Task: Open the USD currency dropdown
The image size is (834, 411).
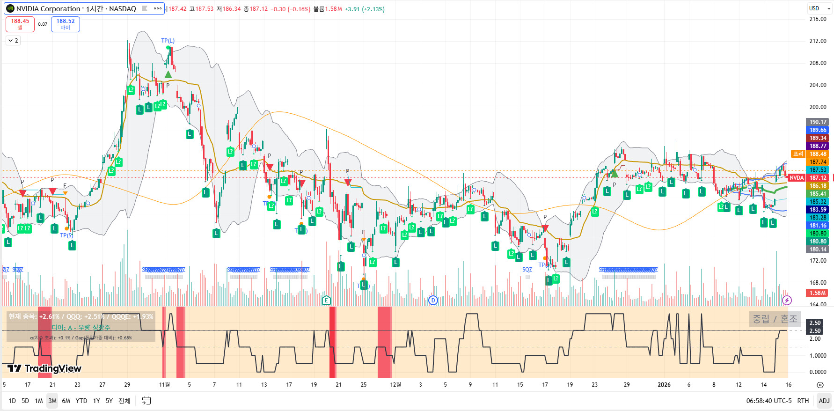Action: (x=819, y=8)
